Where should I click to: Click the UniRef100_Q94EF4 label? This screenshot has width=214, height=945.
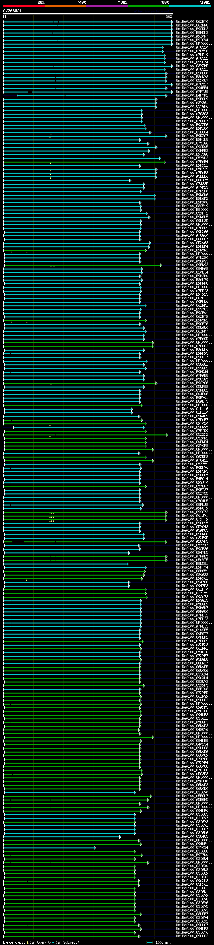192,88
